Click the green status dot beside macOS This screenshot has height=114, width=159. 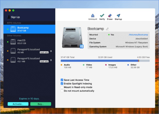tap(8, 42)
